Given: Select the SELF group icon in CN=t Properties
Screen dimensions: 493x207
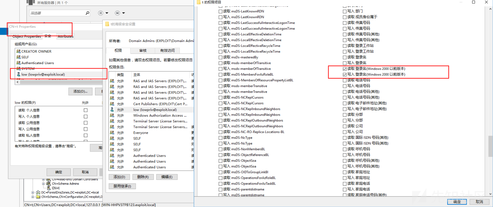Looking at the screenshot, I should point(19,57).
